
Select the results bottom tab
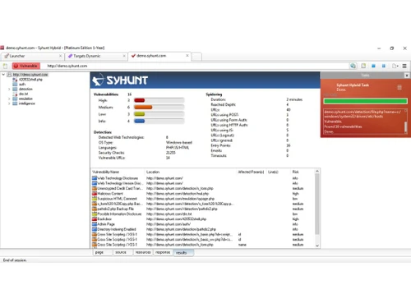(x=183, y=253)
